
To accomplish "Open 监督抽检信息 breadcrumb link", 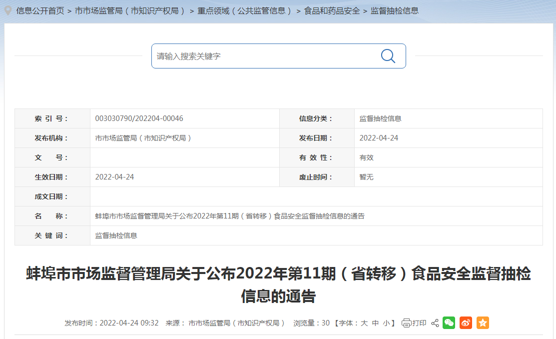I will [395, 10].
